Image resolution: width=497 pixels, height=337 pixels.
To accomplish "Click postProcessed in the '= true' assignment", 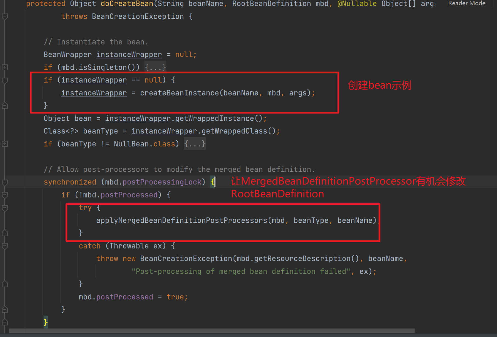I will (125, 297).
